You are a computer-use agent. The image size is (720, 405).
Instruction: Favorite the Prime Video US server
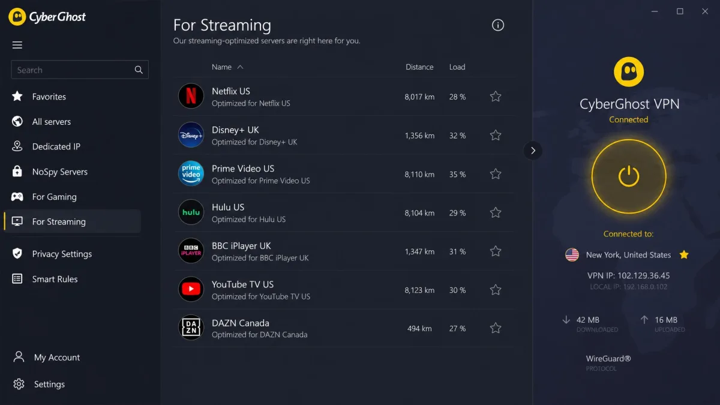coord(496,174)
